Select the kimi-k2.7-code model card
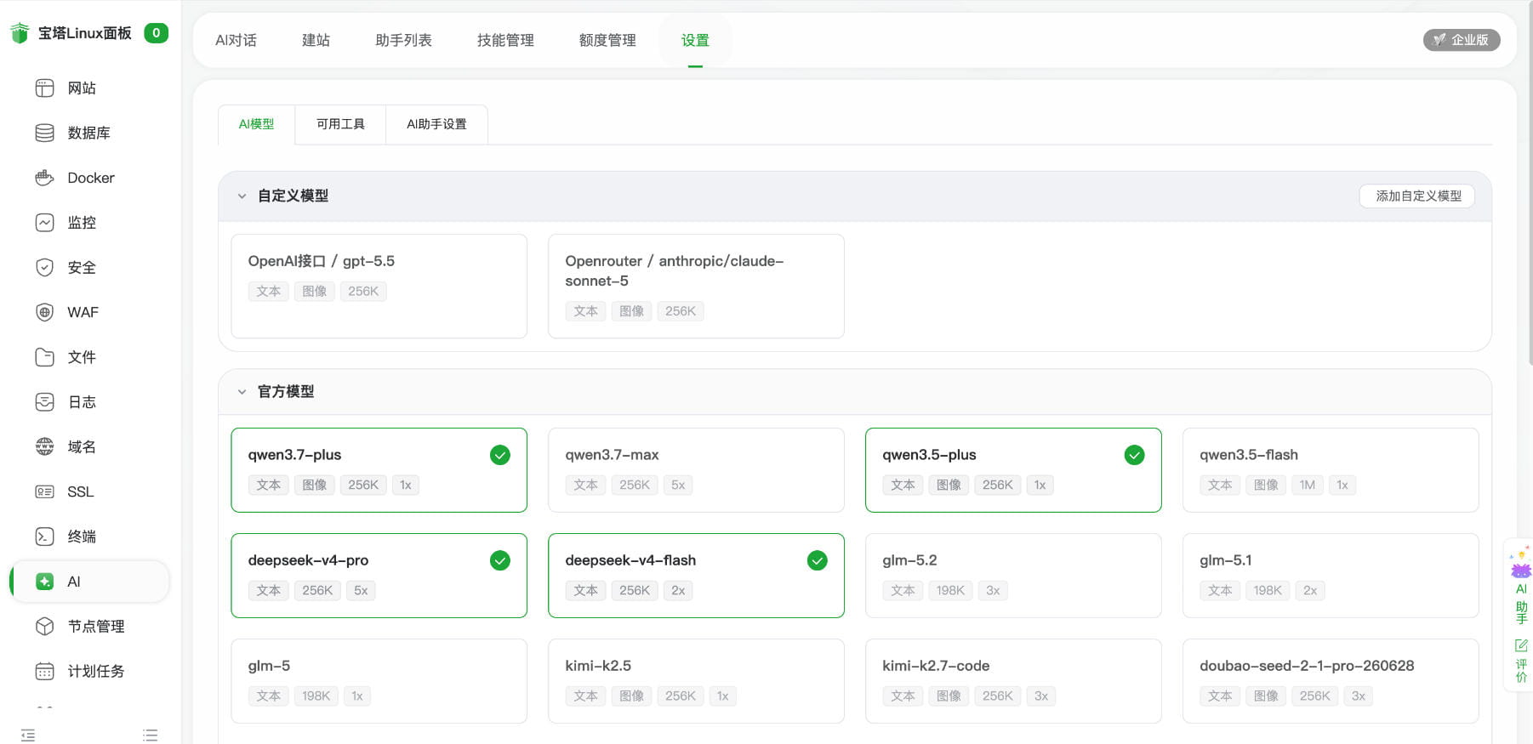Screen dimensions: 1533x744 [x=1013, y=681]
